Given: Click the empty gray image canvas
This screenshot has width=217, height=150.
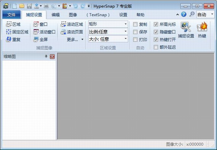Looking at the screenshot, I should point(136,96).
